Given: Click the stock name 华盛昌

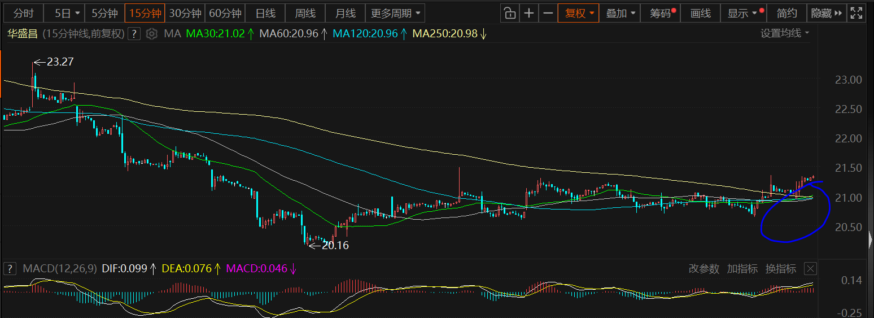Looking at the screenshot, I should pos(22,34).
